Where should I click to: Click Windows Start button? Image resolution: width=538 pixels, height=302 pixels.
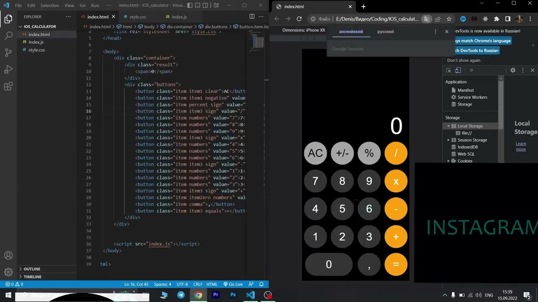point(8,295)
